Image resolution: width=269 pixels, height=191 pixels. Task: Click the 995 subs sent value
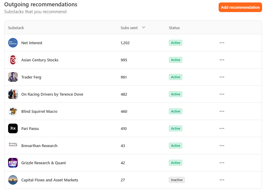click(x=124, y=60)
